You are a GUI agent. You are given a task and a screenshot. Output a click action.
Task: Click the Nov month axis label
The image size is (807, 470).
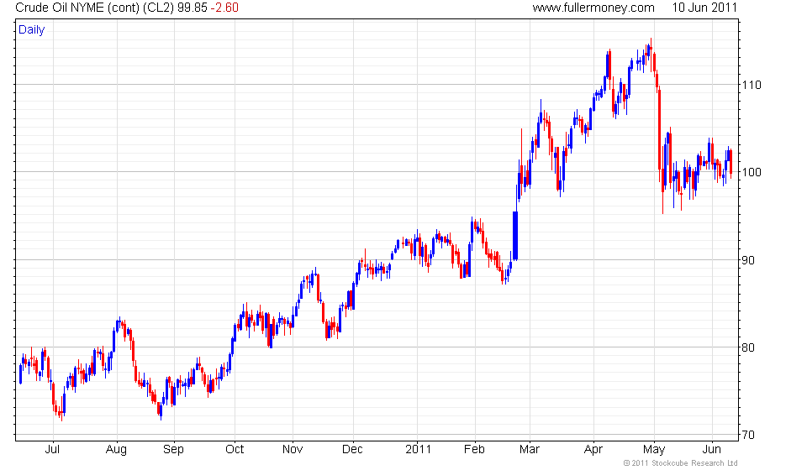click(293, 450)
